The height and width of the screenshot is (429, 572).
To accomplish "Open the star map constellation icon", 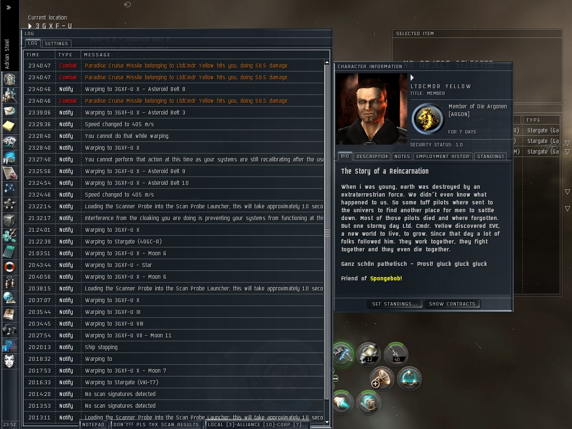I will 9,189.
